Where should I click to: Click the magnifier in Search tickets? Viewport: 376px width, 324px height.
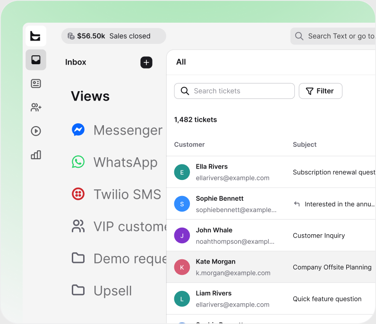point(185,91)
